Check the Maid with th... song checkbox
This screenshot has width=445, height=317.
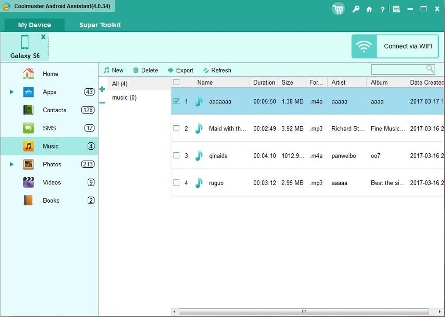pos(177,128)
